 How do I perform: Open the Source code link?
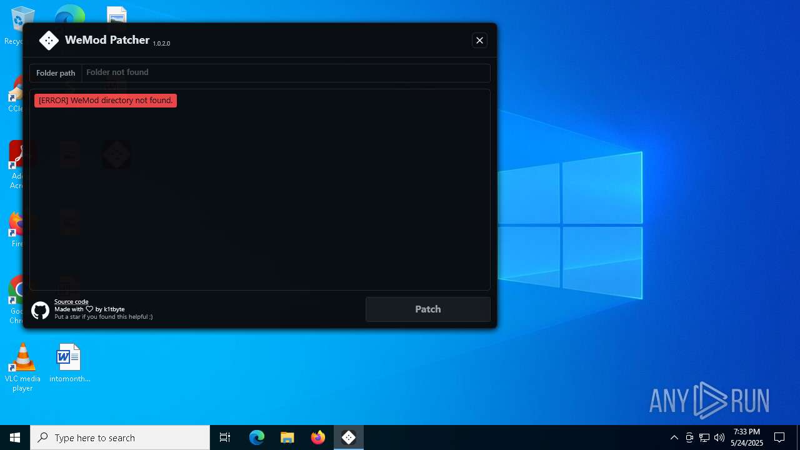(x=71, y=302)
